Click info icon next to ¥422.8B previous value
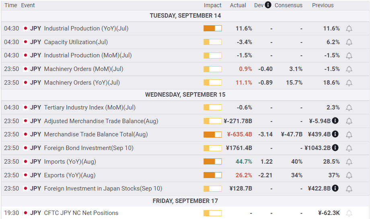370x219 pixels. [x=335, y=189]
